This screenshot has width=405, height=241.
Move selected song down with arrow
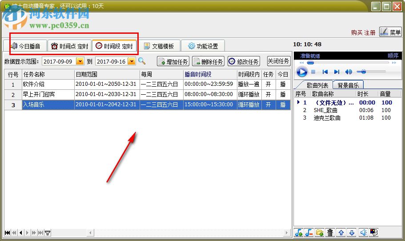[352, 233]
